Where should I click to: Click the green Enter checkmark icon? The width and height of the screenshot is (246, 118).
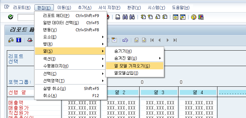click(11, 17)
